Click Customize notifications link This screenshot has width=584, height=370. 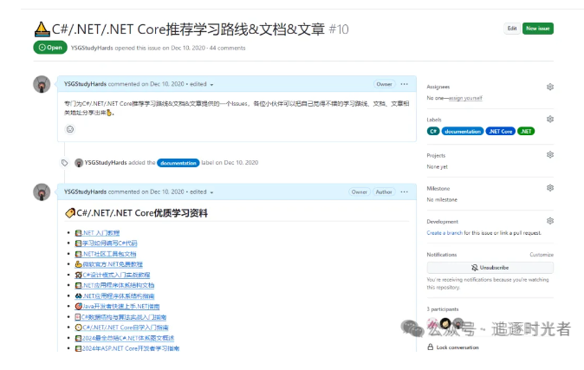click(x=542, y=255)
